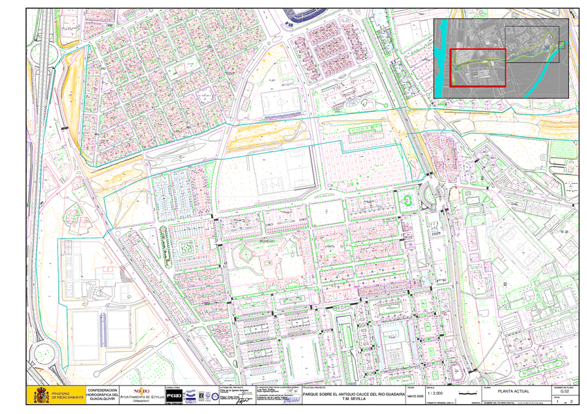587x414 pixels.
Task: Click the 1 / 2.000 scale value
Action: (x=435, y=393)
